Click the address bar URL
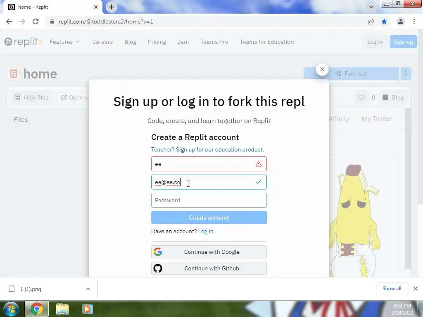The height and width of the screenshot is (317, 423). coord(106,21)
